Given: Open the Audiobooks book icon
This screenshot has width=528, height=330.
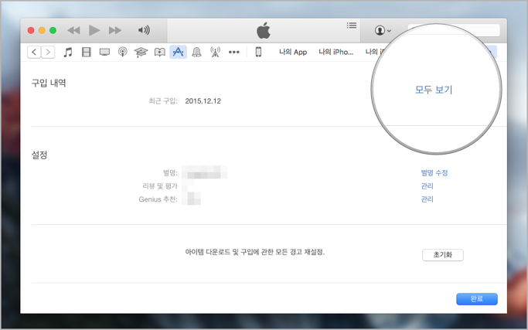Looking at the screenshot, I should [159, 53].
